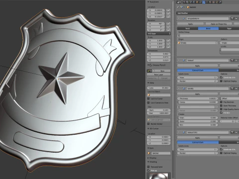Select the Bend deform mode

pyautogui.click(x=208, y=28)
